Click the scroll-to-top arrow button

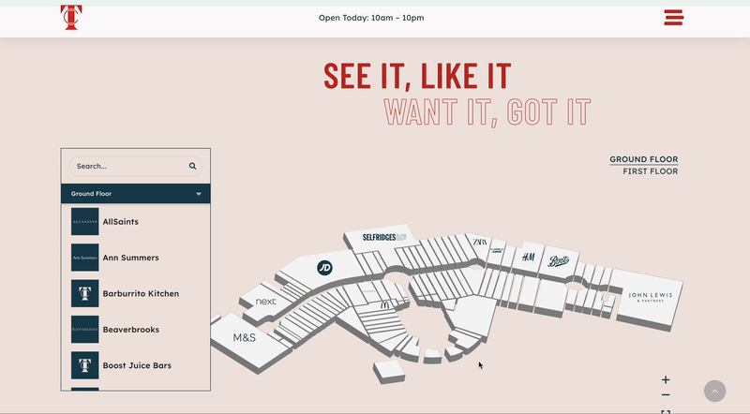pyautogui.click(x=714, y=392)
